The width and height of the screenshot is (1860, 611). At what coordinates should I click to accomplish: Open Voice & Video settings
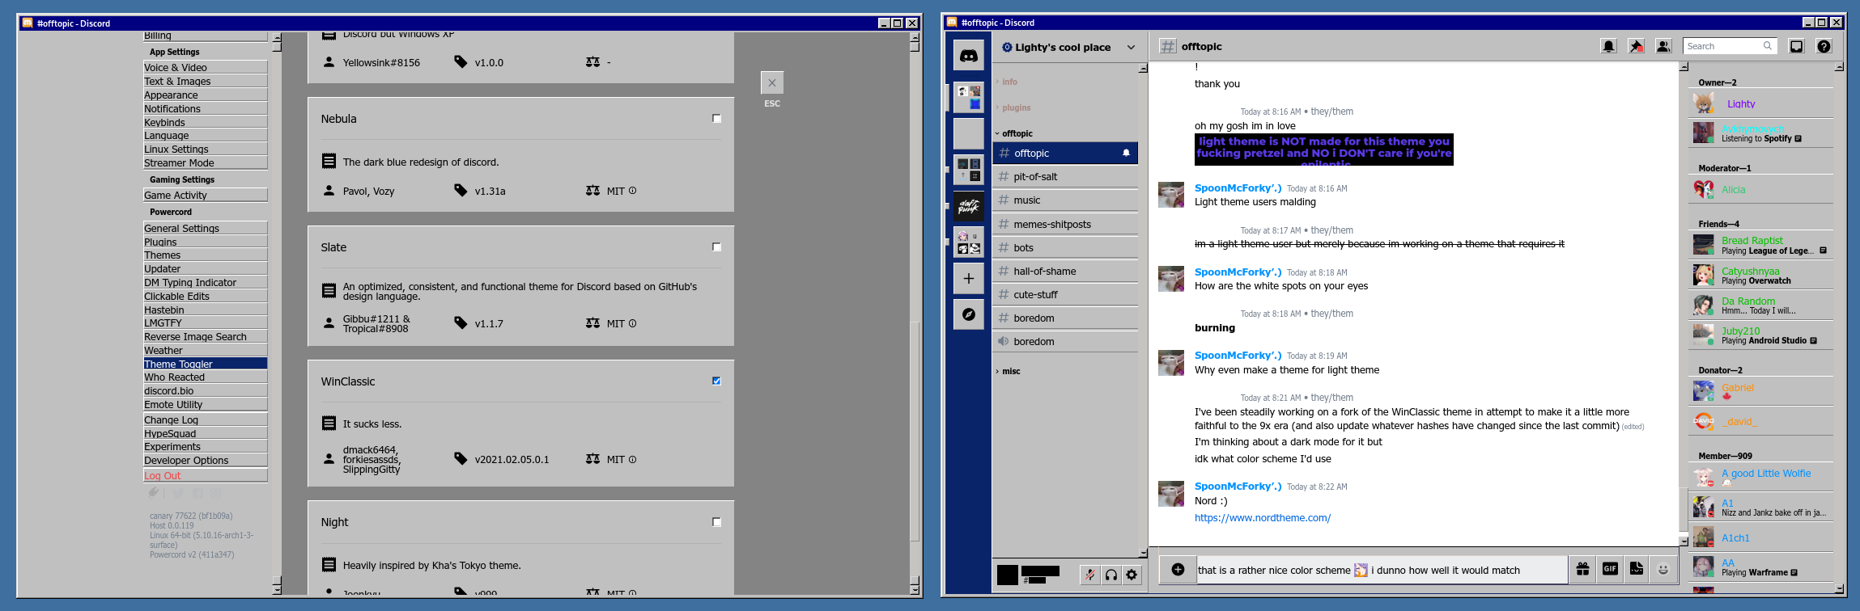tap(206, 68)
